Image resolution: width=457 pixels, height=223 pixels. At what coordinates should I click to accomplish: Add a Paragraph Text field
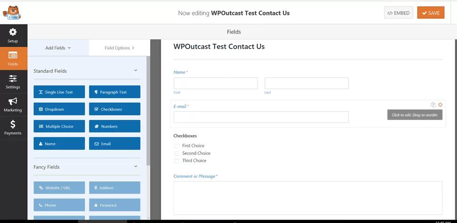(114, 92)
